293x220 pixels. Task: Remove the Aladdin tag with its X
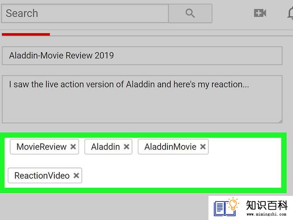click(x=126, y=147)
